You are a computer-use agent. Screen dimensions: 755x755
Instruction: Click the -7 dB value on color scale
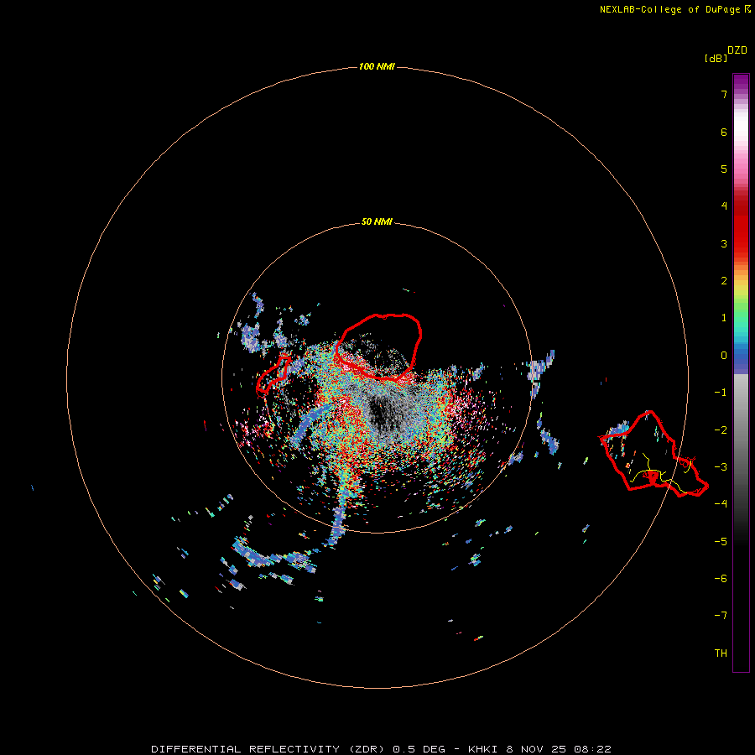point(721,616)
